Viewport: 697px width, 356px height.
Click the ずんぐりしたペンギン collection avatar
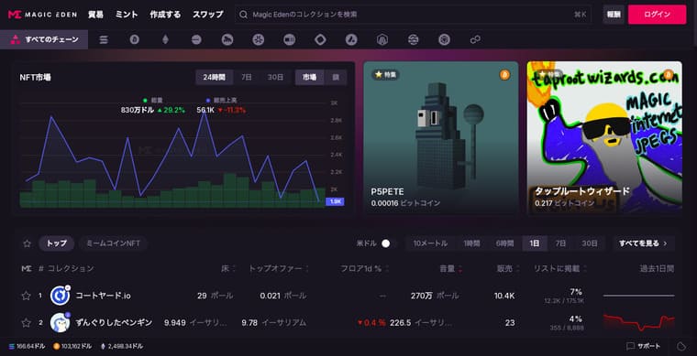[x=60, y=322]
